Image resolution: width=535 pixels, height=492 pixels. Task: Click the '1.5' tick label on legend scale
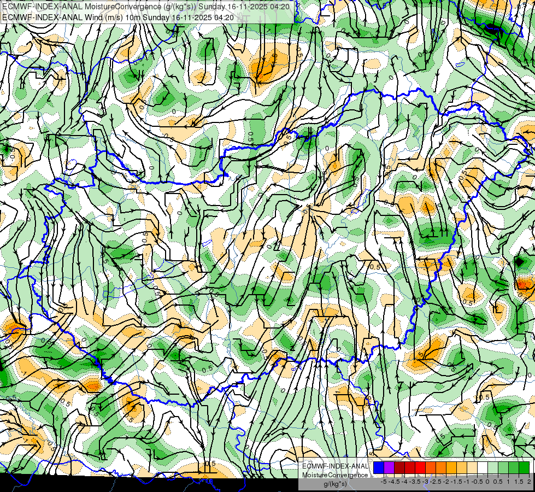tap(519, 482)
